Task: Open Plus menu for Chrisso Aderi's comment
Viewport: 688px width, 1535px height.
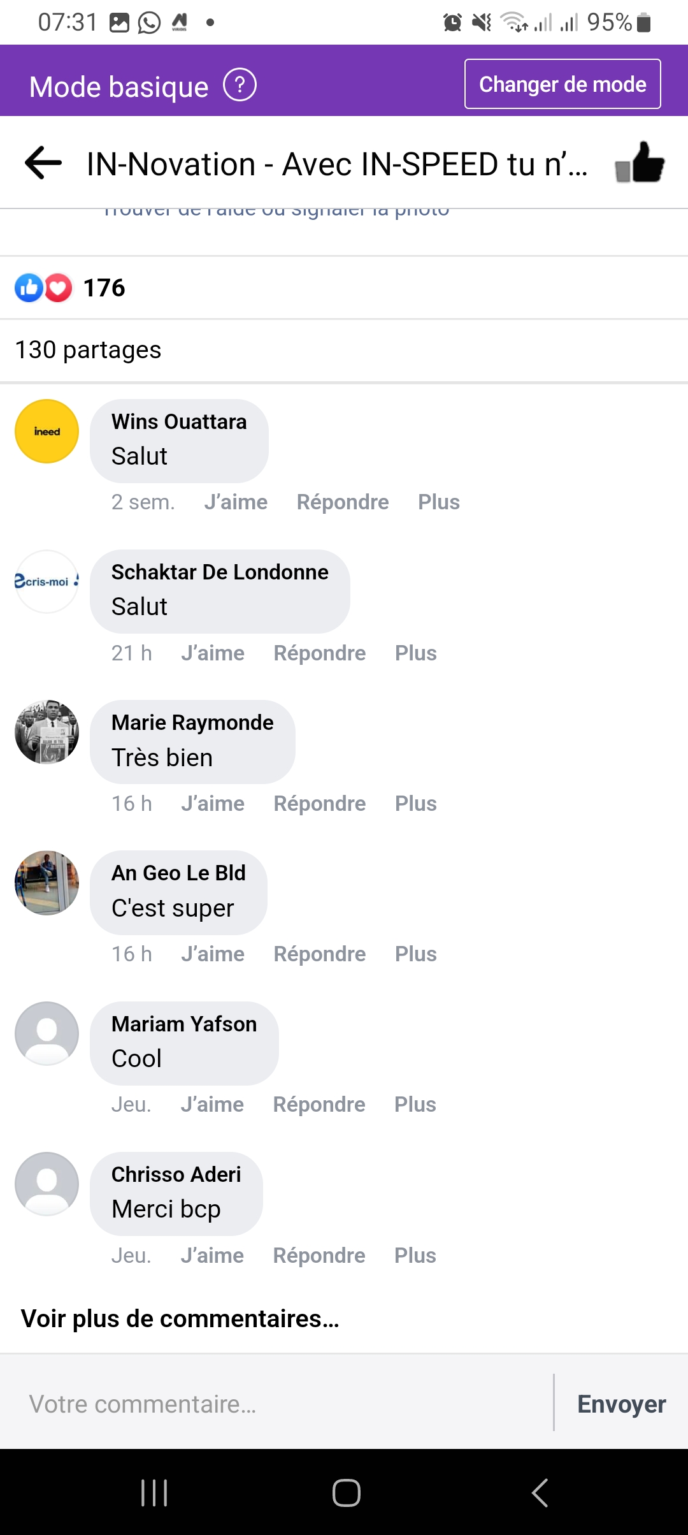Action: click(415, 1256)
